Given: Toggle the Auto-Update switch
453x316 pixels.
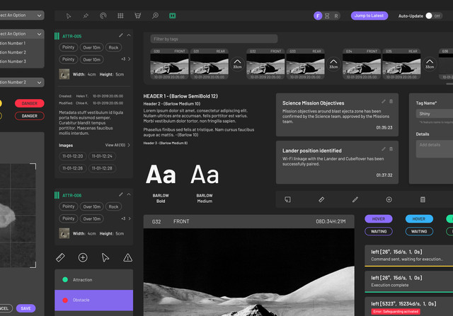Looking at the screenshot, I should (x=434, y=16).
